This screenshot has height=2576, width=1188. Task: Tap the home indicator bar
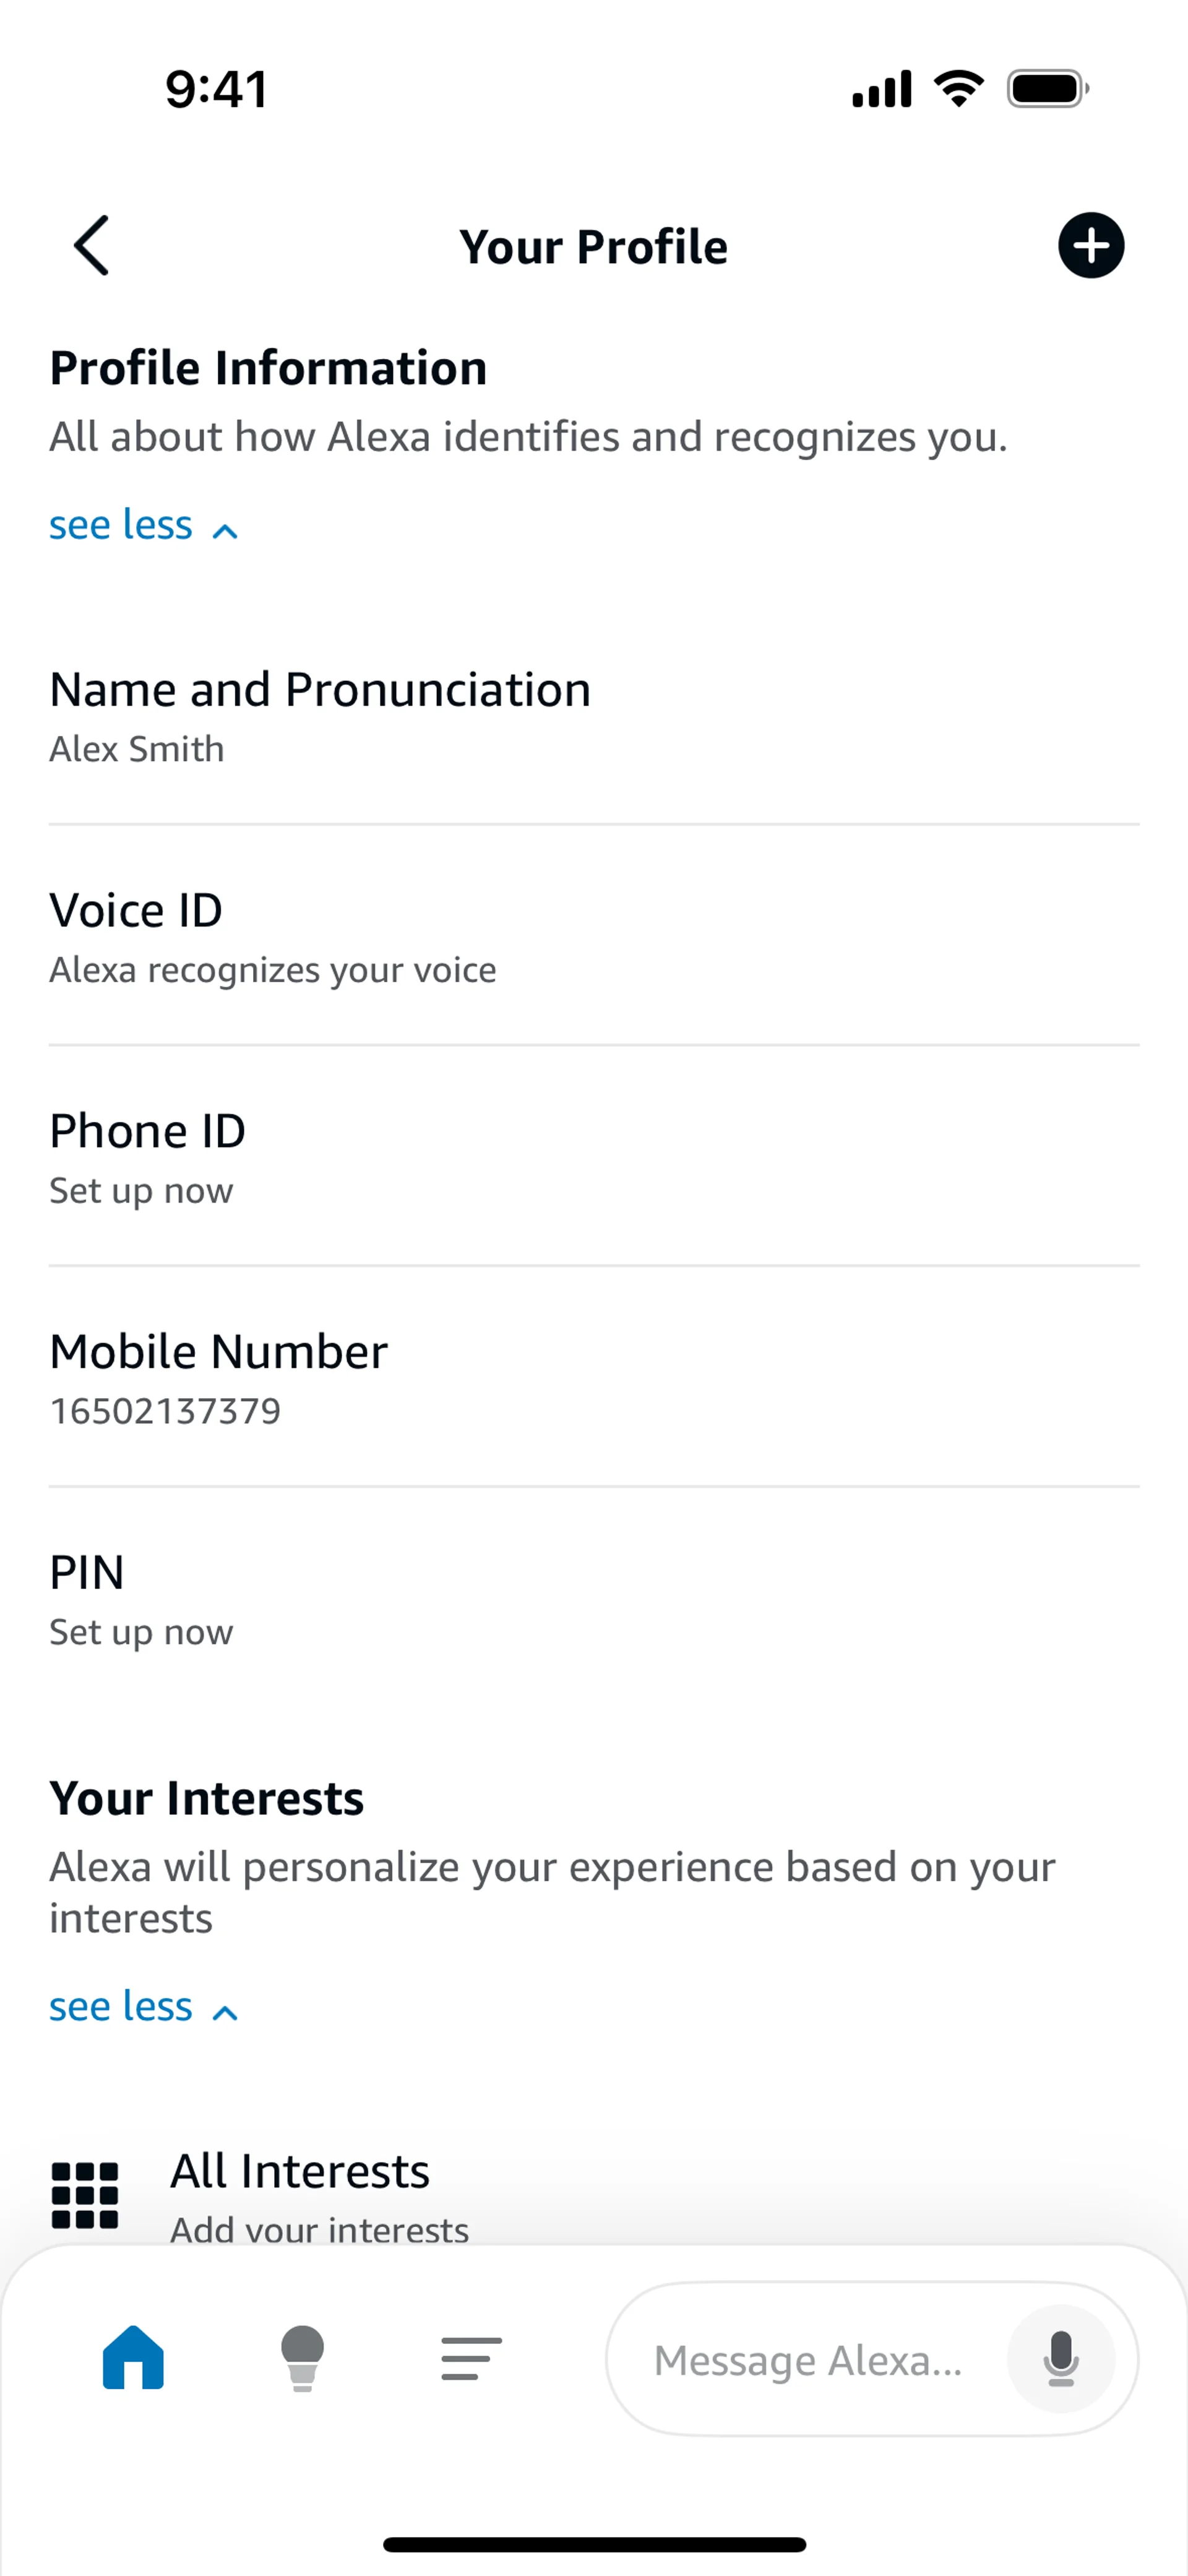594,2544
